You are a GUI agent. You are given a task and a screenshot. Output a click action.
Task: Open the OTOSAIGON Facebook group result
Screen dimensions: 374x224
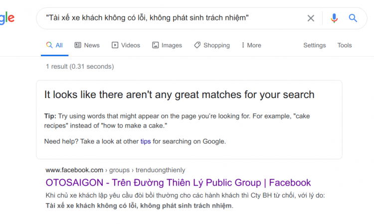[178, 183]
